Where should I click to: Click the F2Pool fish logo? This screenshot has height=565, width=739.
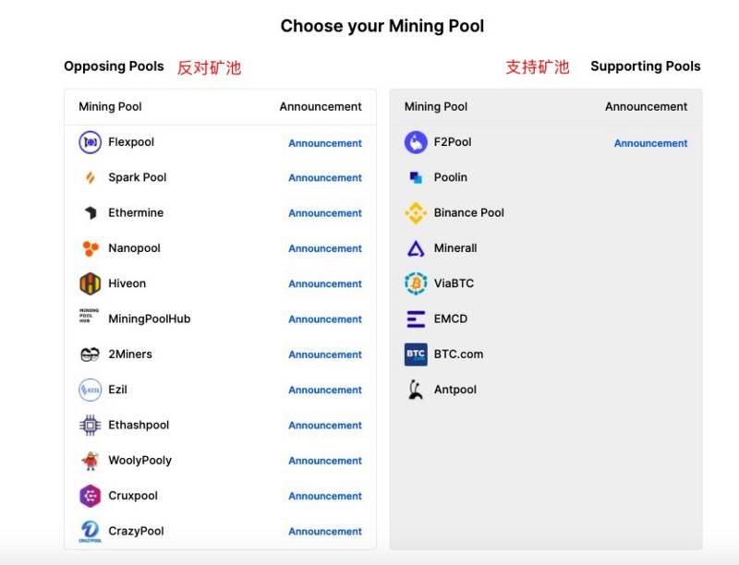tap(416, 142)
